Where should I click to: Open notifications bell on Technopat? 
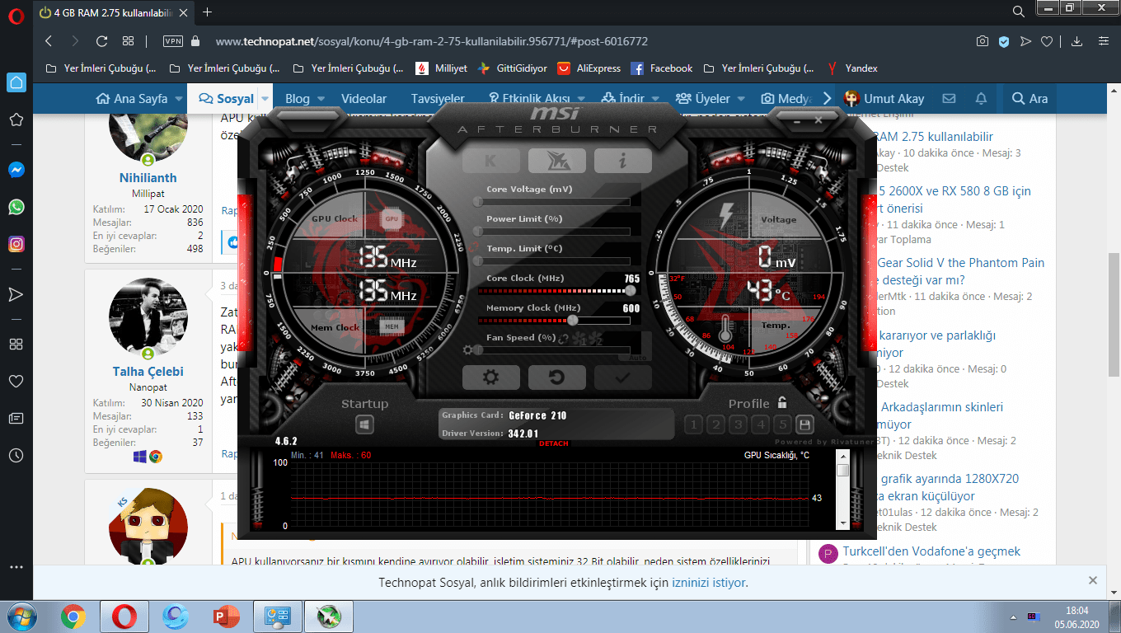(x=981, y=99)
